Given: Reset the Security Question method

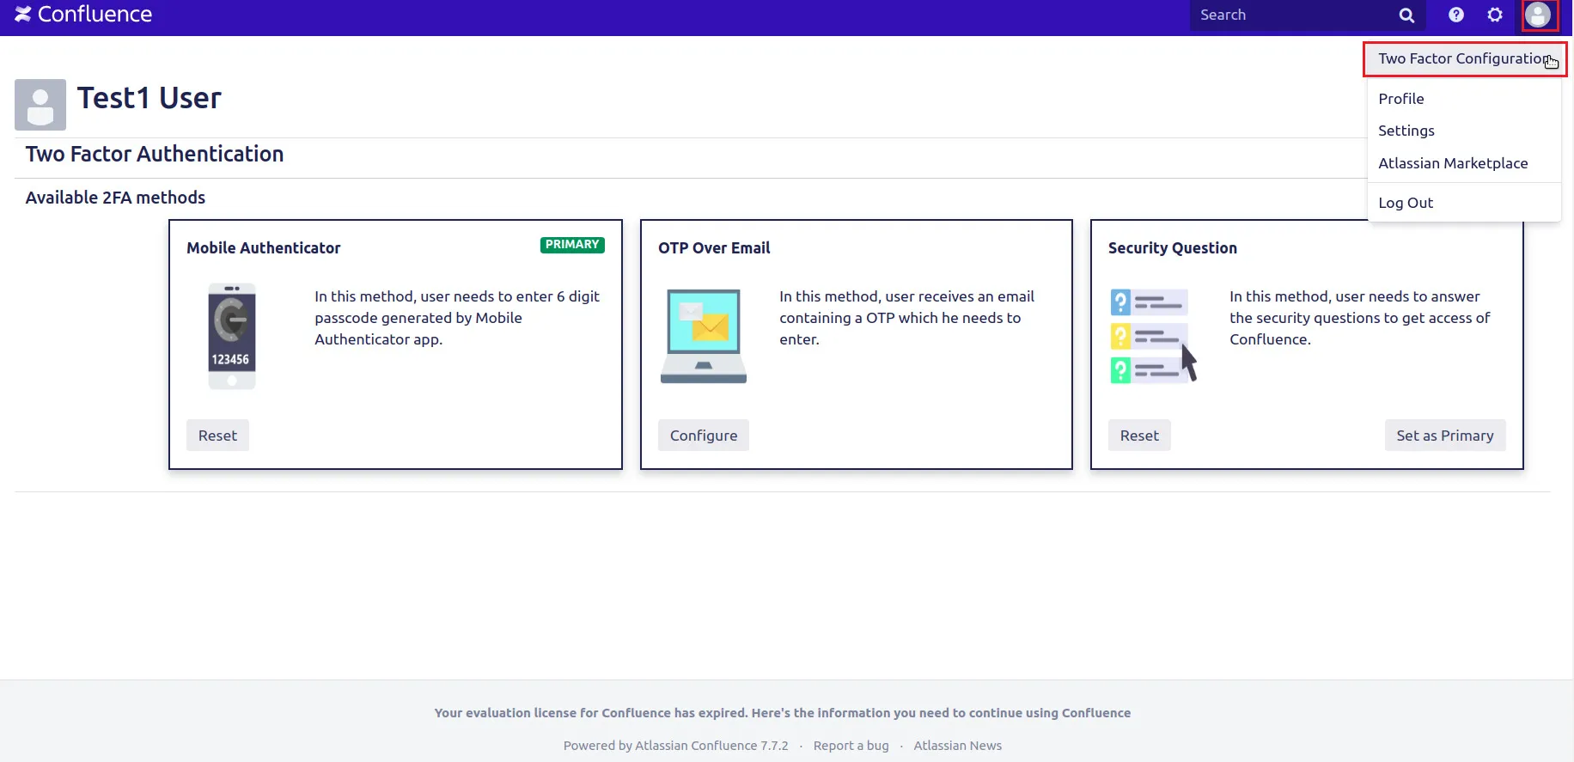Looking at the screenshot, I should click(x=1139, y=436).
